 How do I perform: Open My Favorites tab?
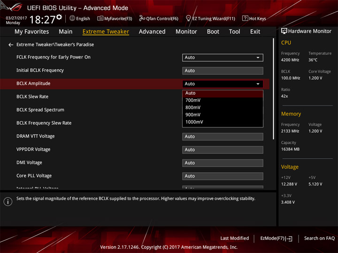pos(32,32)
